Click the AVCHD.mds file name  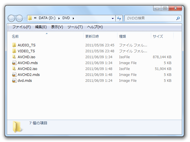[28, 63]
